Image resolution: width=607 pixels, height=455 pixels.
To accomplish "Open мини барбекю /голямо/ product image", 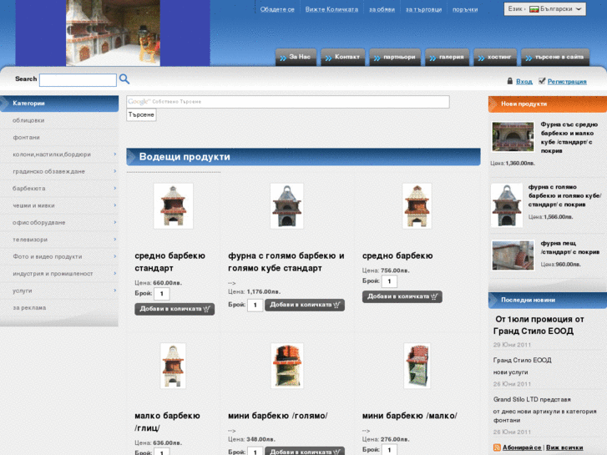I will 287,366.
